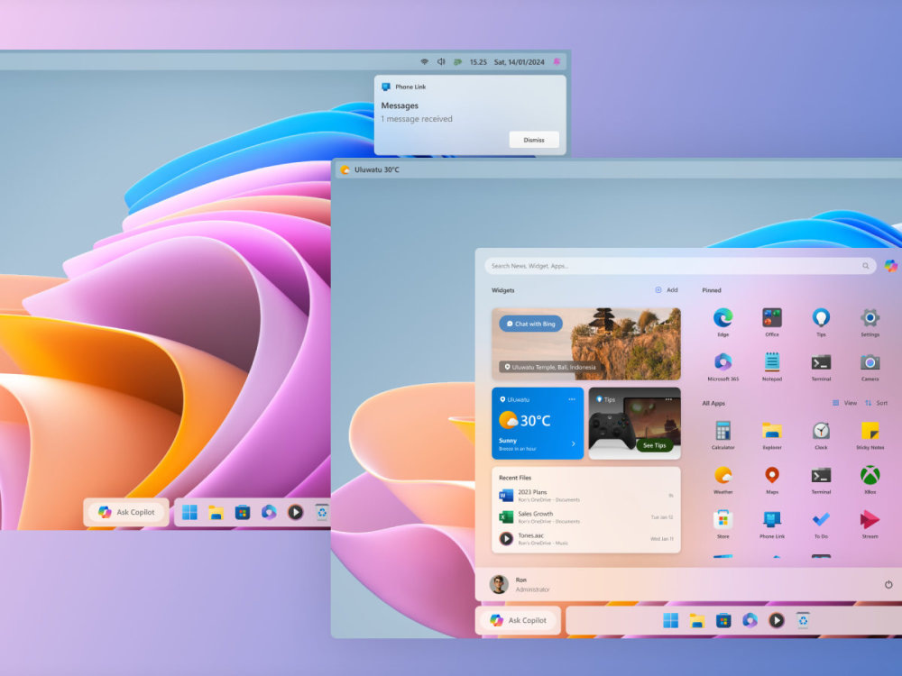Click the Wi-Fi icon in the top bar
Screen dimensions: 902x676
(425, 61)
